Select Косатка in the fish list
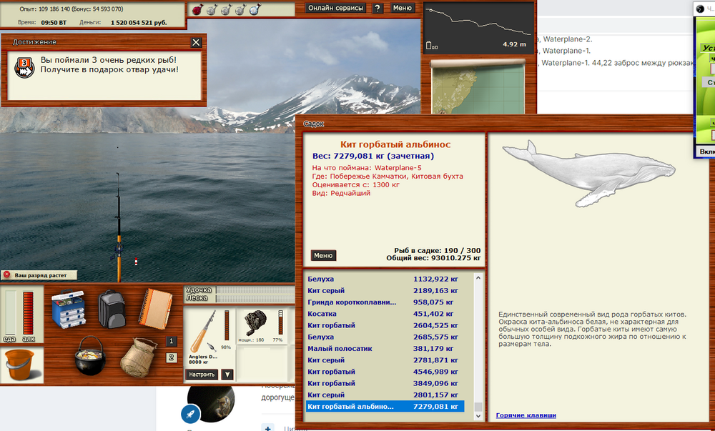This screenshot has width=715, height=431. point(321,314)
